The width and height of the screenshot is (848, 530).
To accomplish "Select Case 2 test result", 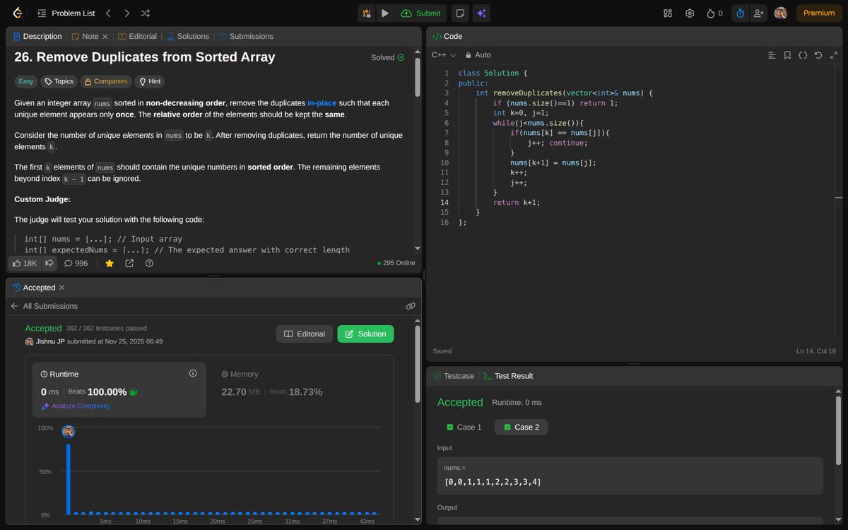I will coord(522,427).
